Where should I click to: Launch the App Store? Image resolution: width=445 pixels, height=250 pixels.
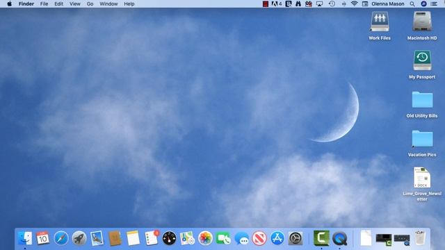tap(277, 238)
